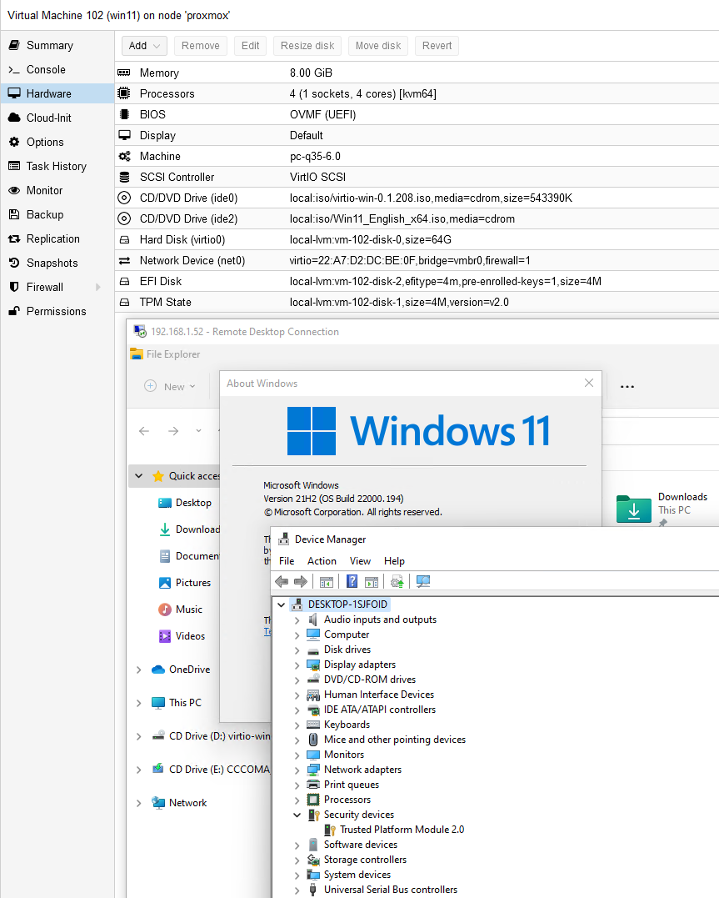
Task: Collapse the Security devices category
Action: [x=297, y=815]
